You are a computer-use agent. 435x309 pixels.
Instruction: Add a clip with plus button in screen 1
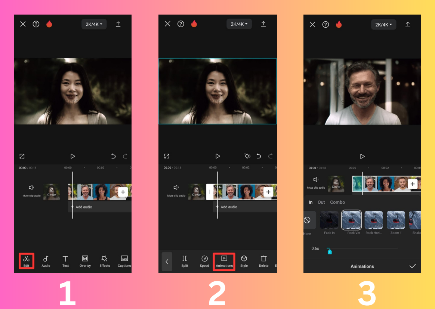(123, 192)
